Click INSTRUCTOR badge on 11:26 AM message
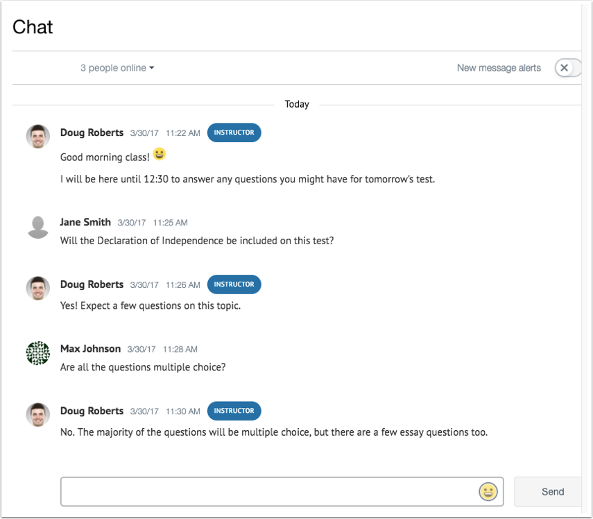593x519 pixels. [234, 284]
